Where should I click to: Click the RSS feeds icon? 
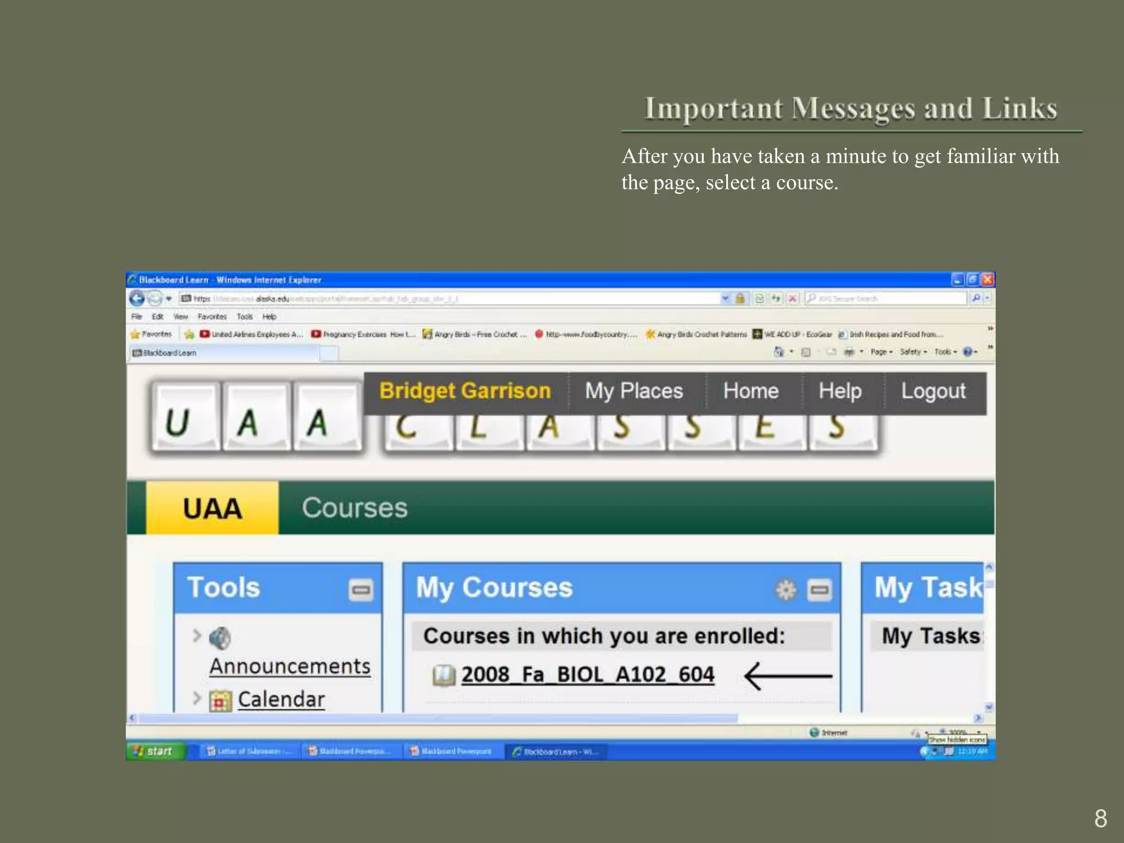[806, 352]
